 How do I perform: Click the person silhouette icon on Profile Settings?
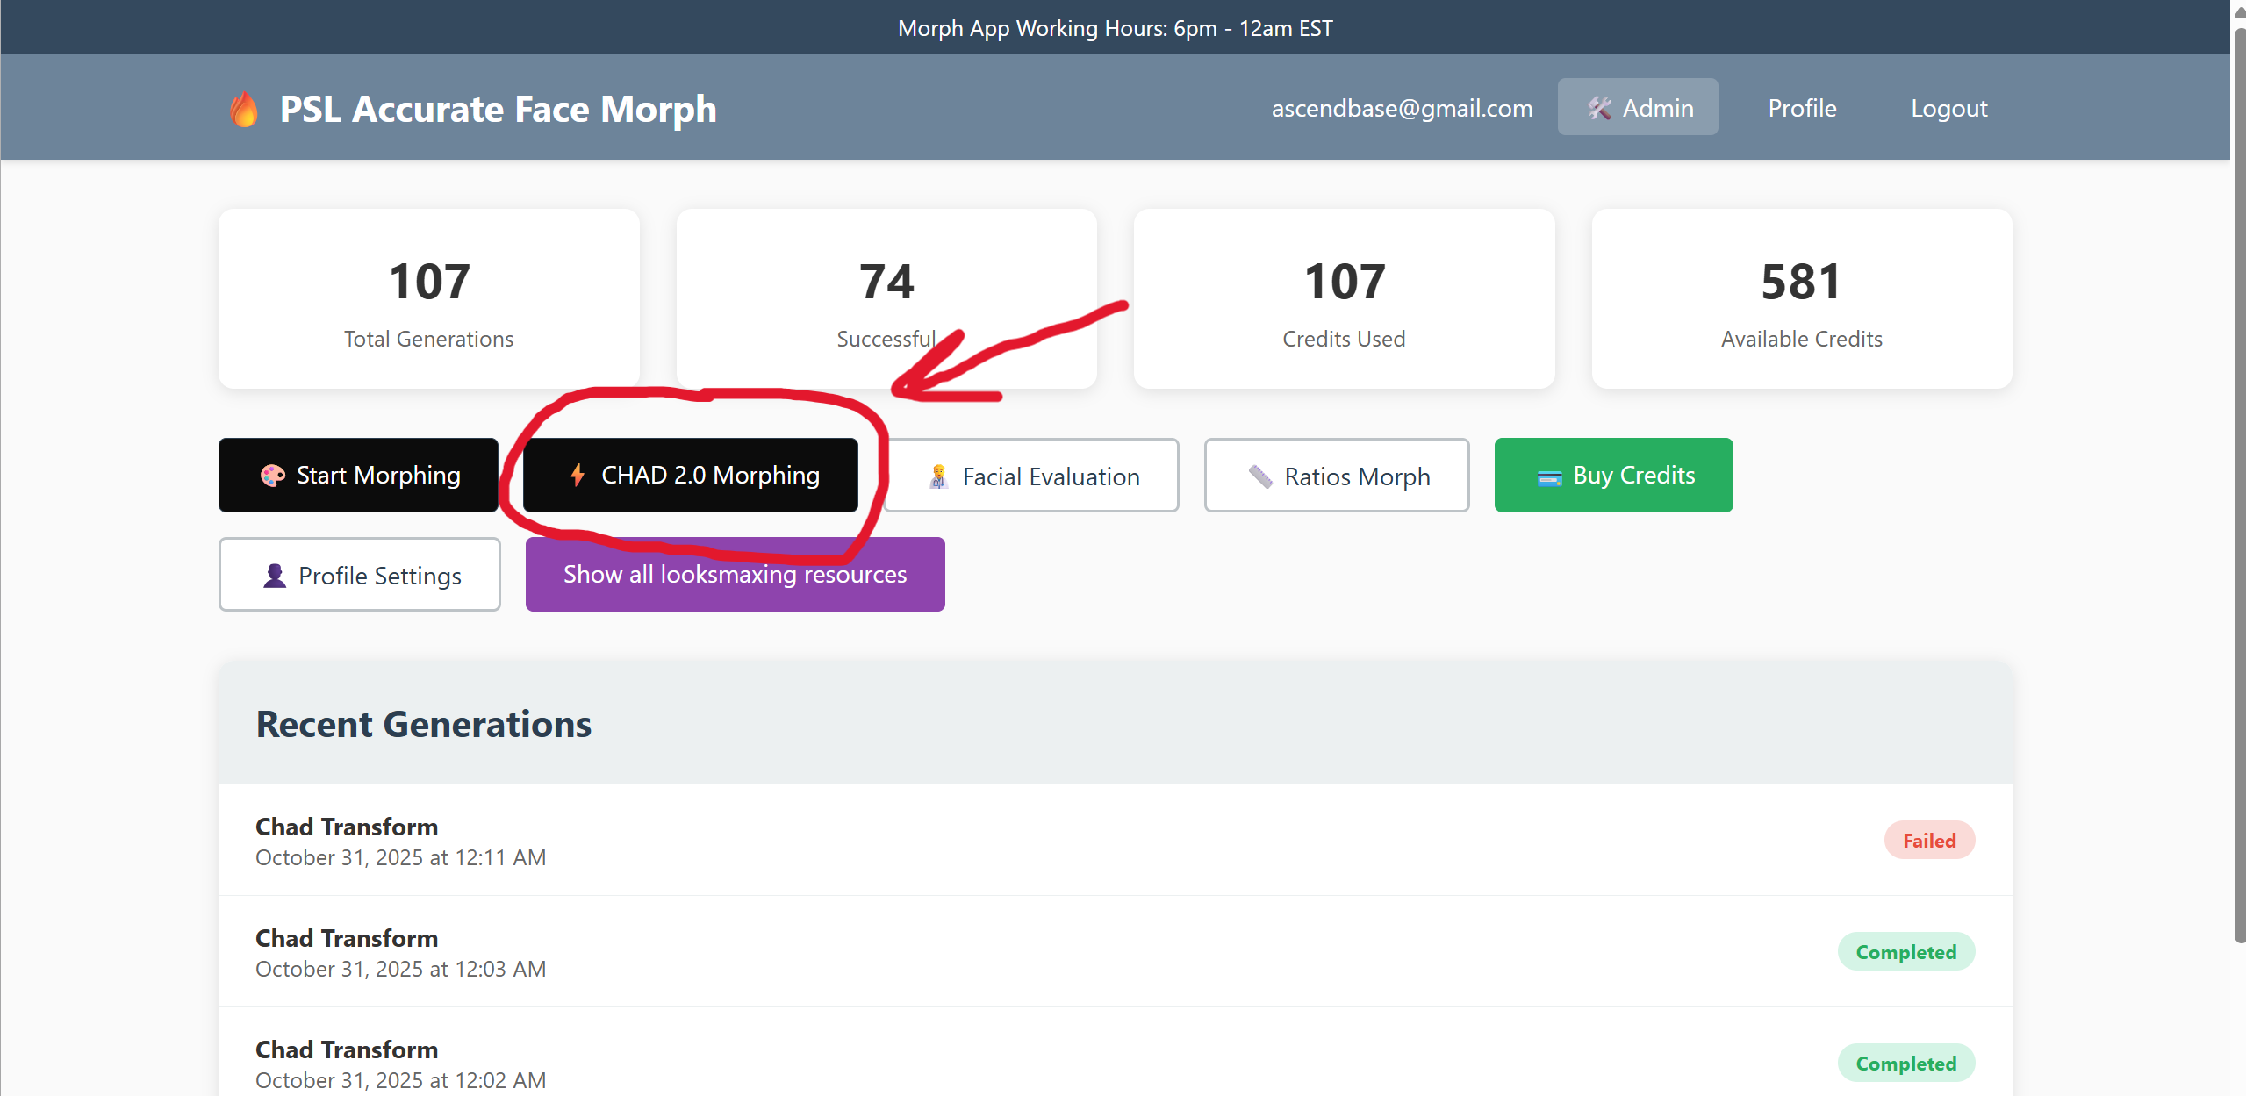tap(275, 576)
